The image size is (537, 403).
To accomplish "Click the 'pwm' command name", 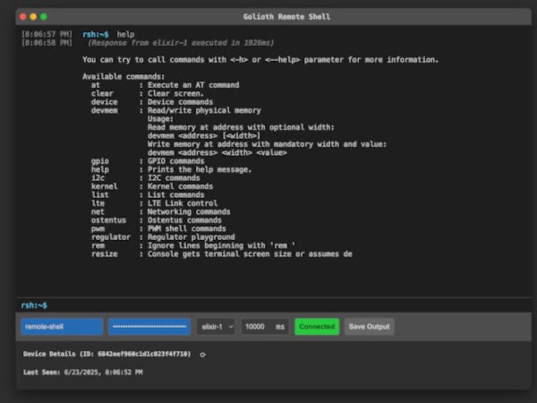I will pyautogui.click(x=98, y=228).
